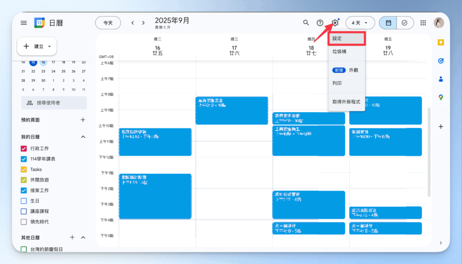
Task: Switch to the tasks view checkmark icon
Action: click(405, 23)
